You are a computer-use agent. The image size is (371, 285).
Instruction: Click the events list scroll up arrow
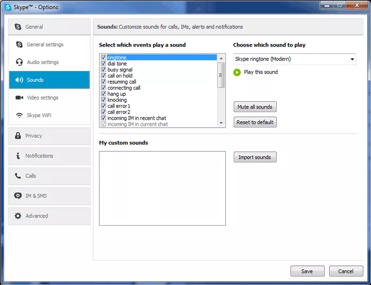coord(221,58)
